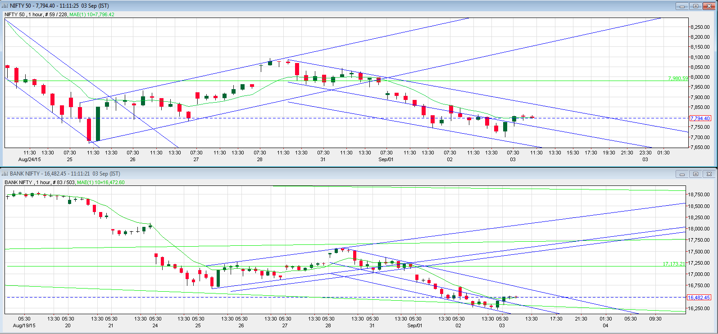Viewport: 718px width, 334px height.
Task: Click the BANK NIFTY window title icon
Action: click(5, 174)
